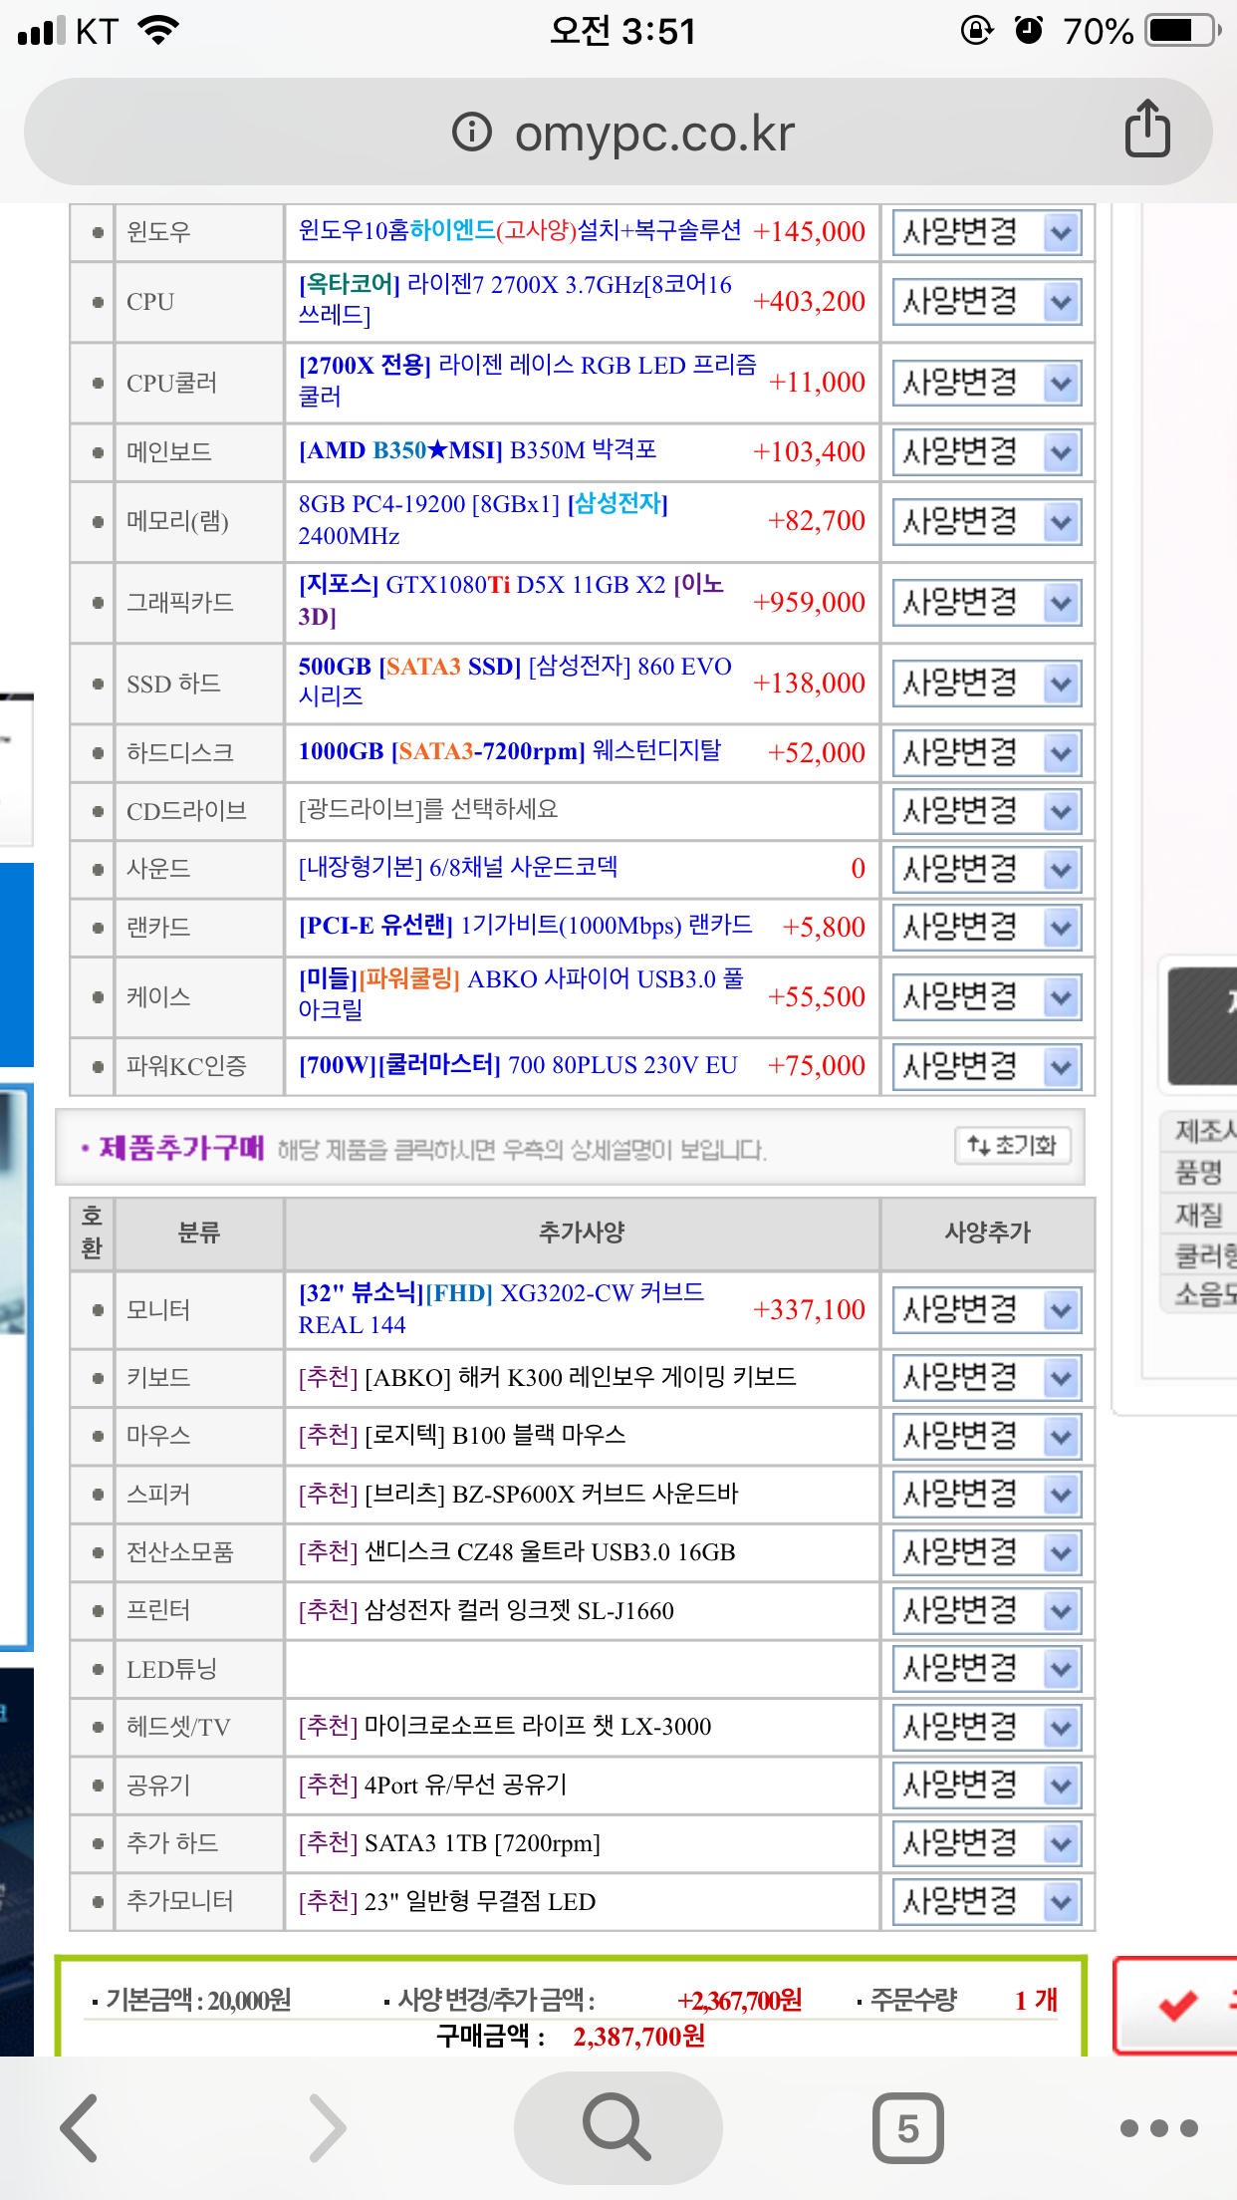Open 사양변경 dropdown for SSD 하드 row
This screenshot has height=2200, width=1237.
point(987,684)
